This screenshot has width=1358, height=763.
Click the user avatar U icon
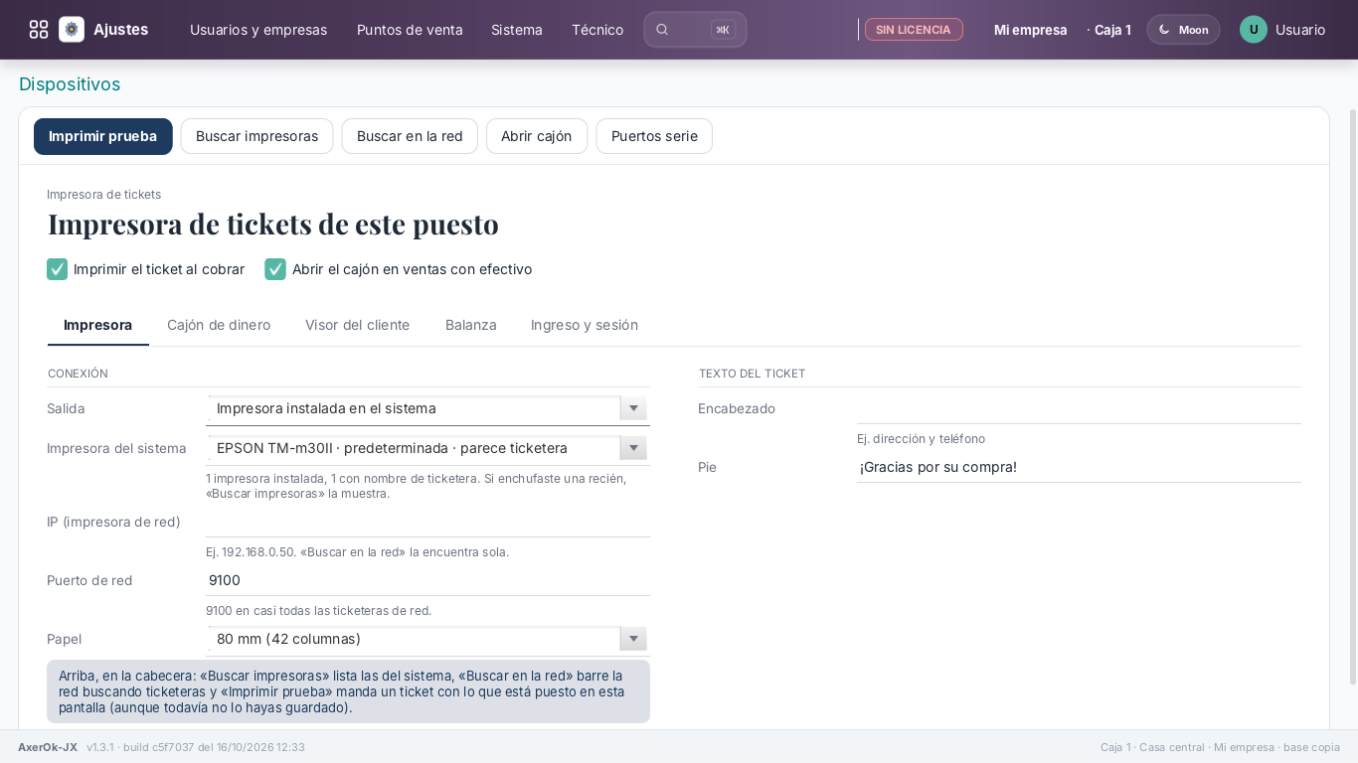click(1254, 30)
